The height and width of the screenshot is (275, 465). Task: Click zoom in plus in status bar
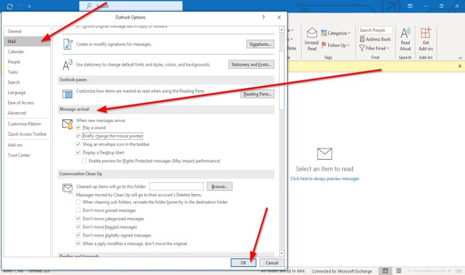449,271
